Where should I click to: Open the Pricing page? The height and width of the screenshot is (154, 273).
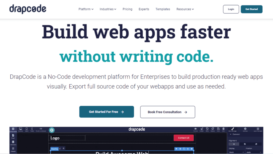[127, 9]
